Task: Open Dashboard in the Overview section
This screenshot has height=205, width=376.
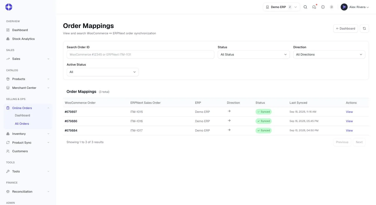Action: pyautogui.click(x=28, y=30)
